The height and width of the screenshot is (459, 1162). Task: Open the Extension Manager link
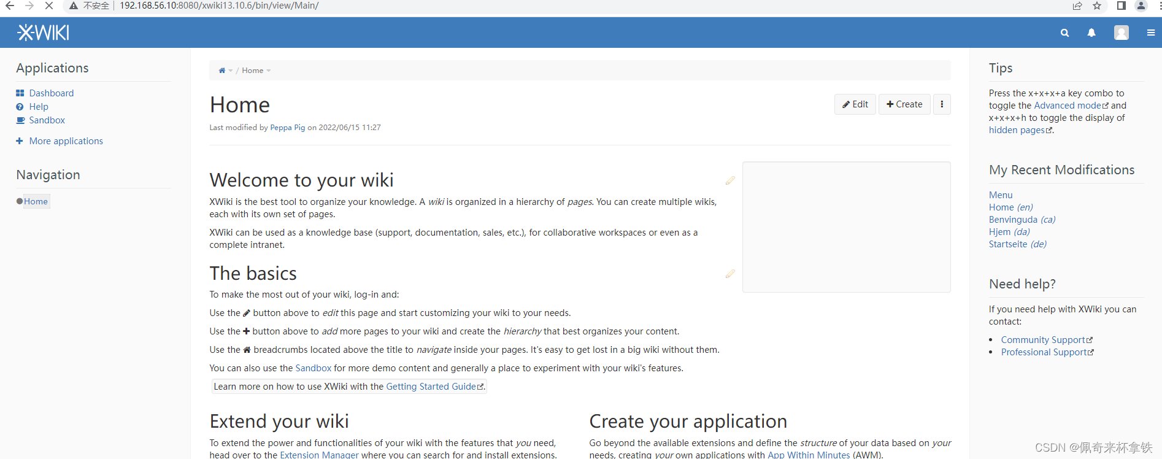click(319, 455)
